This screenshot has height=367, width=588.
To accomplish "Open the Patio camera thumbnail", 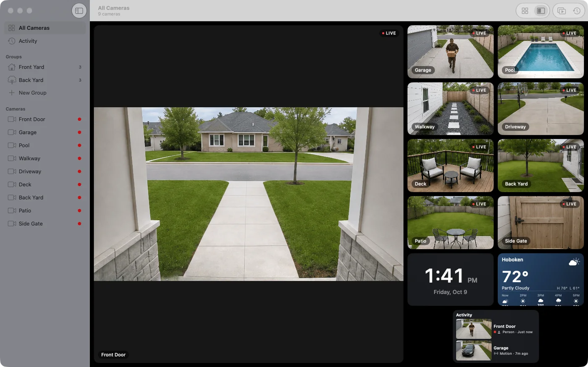I will [450, 223].
